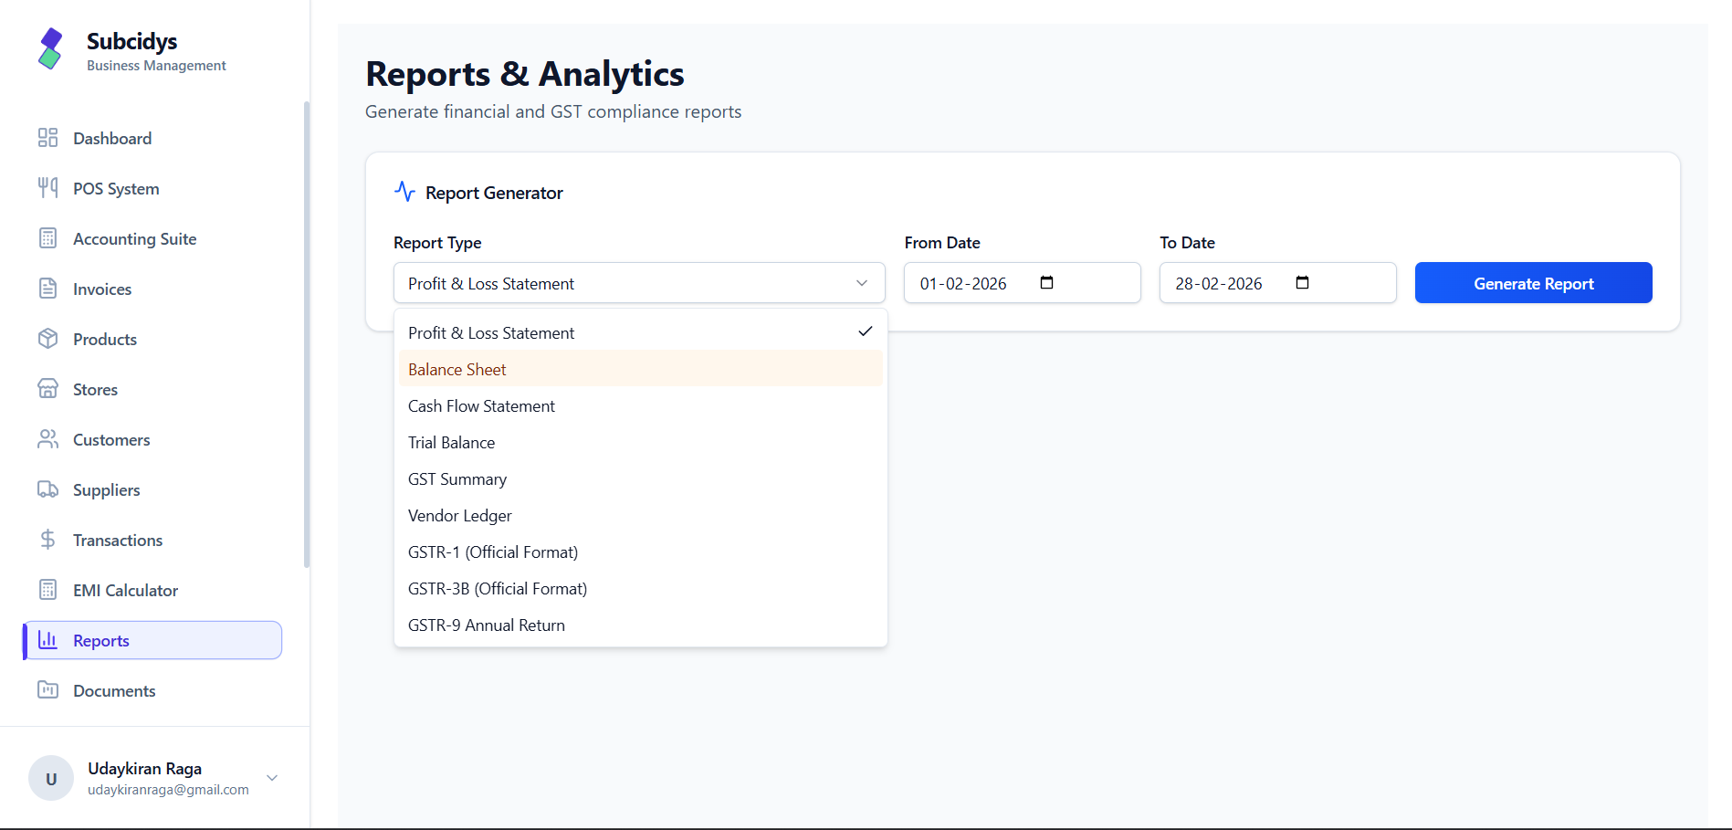Image resolution: width=1732 pixels, height=830 pixels.
Task: Collapse the Report Type combo box
Action: tap(639, 283)
